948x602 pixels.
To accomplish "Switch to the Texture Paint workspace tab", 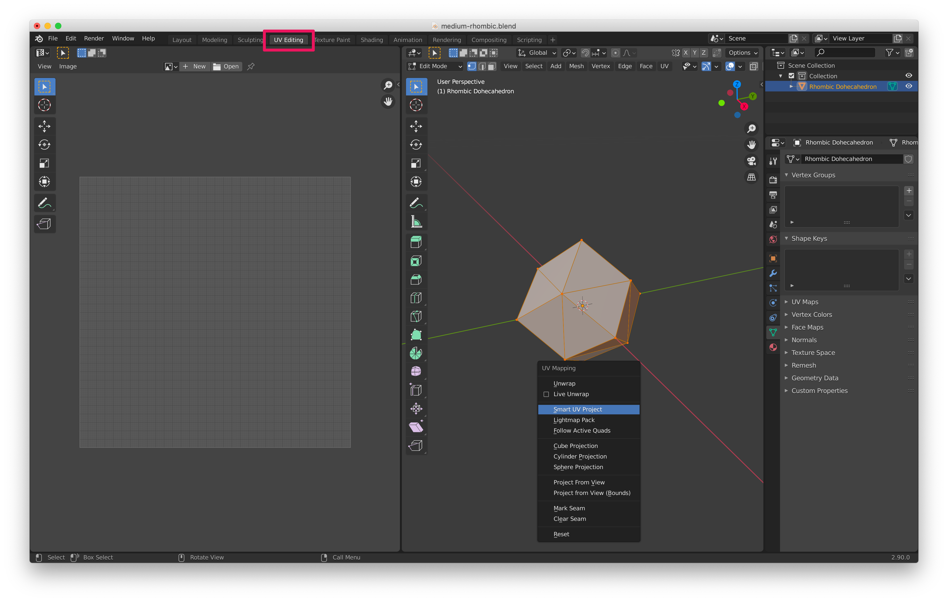I will tap(332, 40).
